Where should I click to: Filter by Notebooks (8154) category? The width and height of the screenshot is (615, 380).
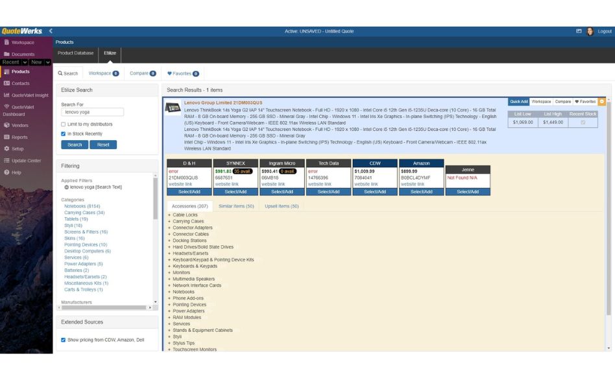[82, 206]
